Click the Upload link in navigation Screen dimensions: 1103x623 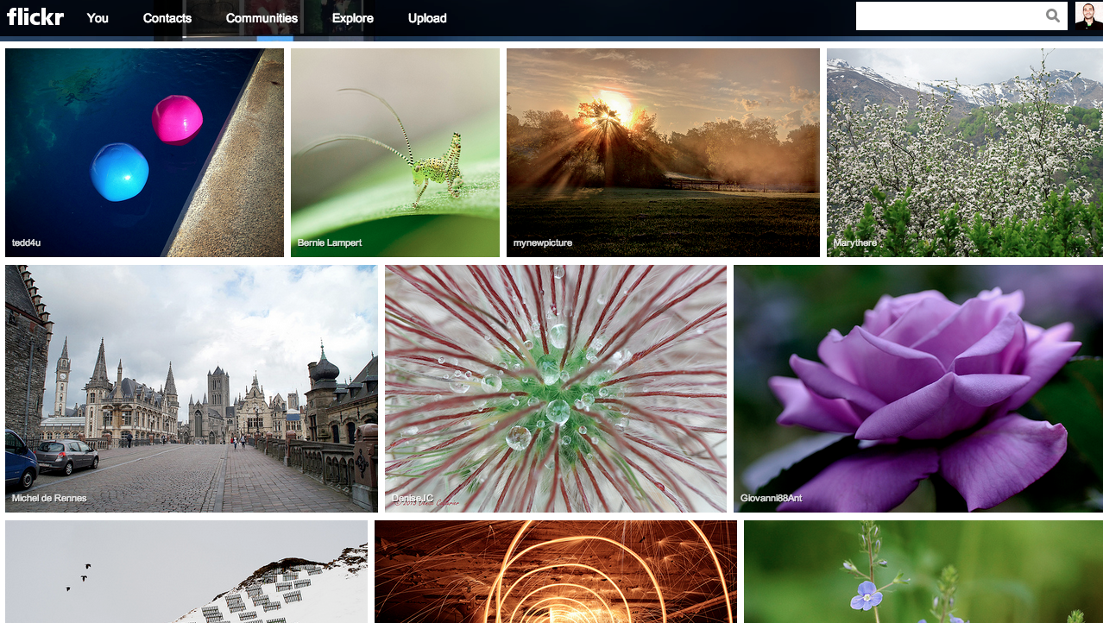(427, 18)
